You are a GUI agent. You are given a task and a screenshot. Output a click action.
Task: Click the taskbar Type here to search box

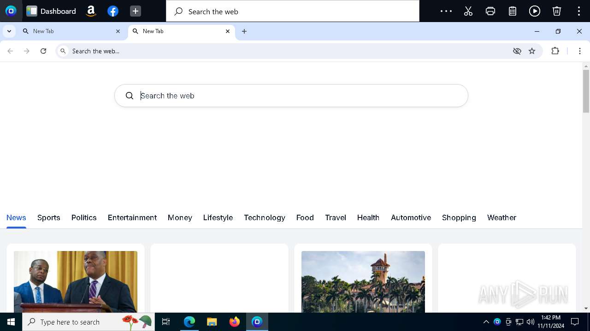[x=88, y=322]
